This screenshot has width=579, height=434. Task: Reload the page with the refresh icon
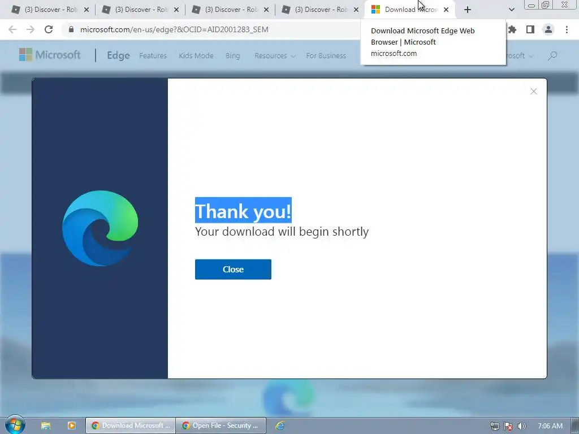[49, 29]
